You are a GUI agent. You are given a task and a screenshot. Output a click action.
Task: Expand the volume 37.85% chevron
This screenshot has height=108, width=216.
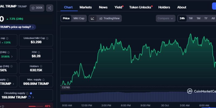point(12,57)
